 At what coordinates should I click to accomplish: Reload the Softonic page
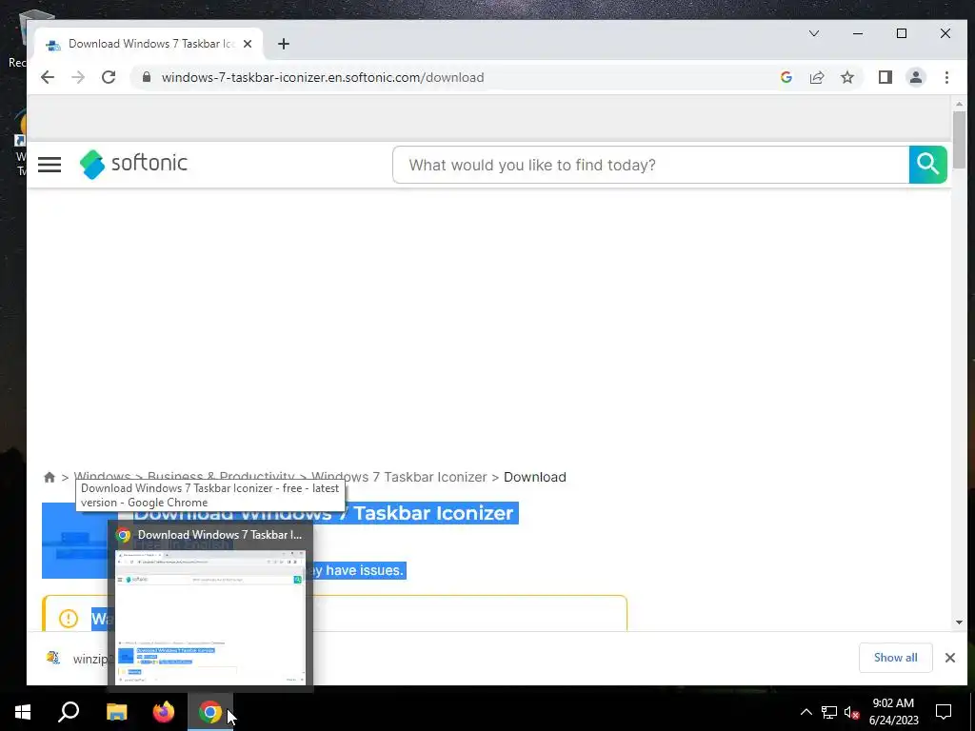tap(109, 77)
